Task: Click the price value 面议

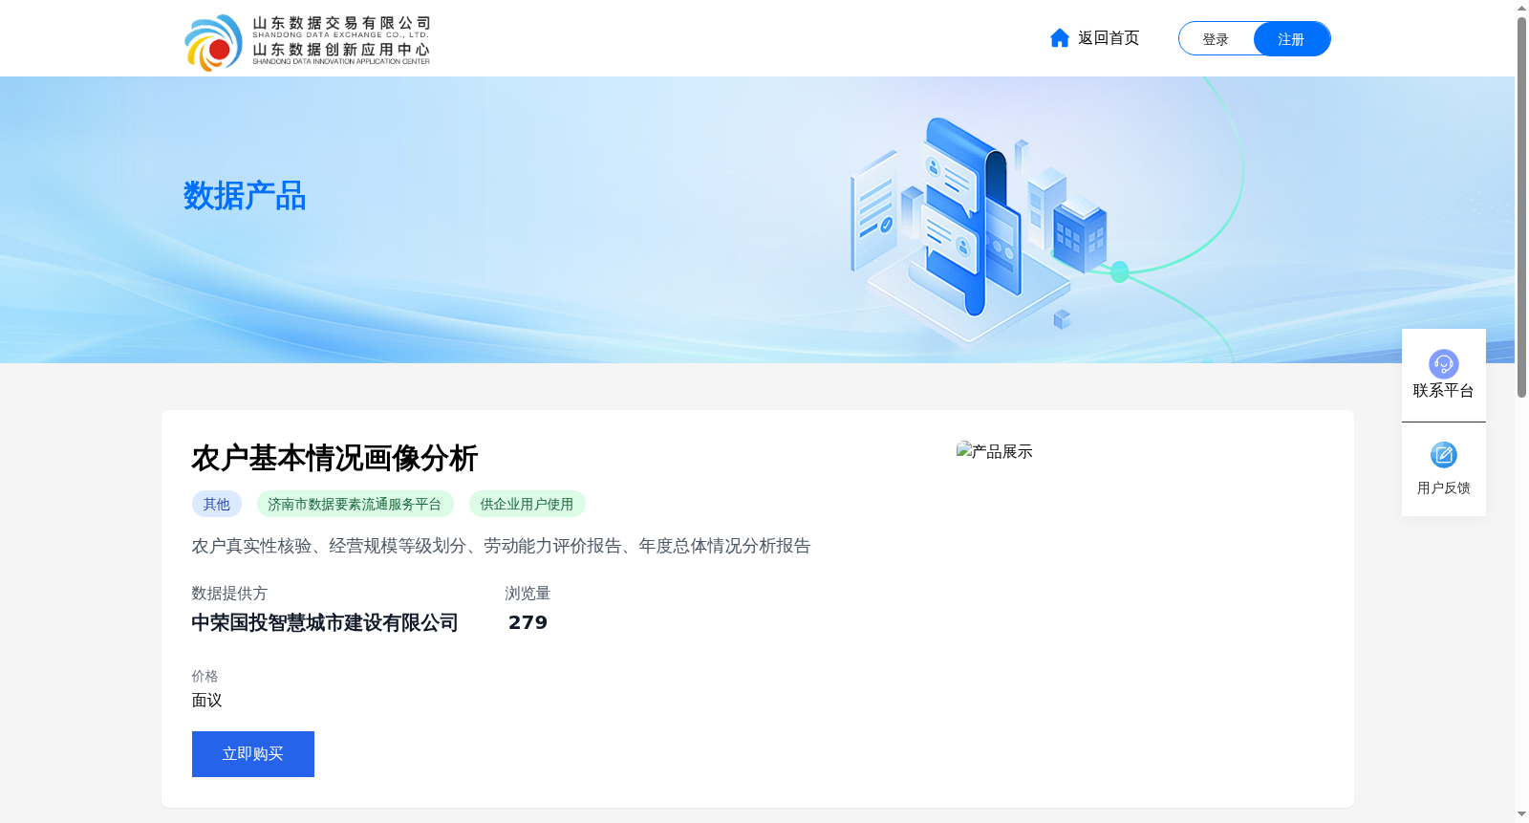Action: [x=206, y=701]
